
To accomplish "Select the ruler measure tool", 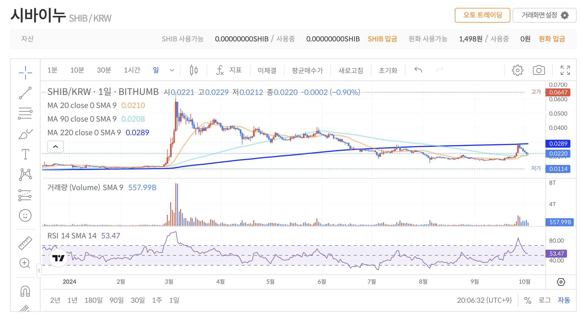I will click(25, 243).
